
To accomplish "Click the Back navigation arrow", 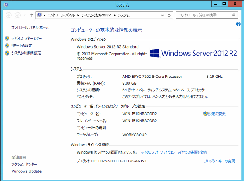I will 9,15.
